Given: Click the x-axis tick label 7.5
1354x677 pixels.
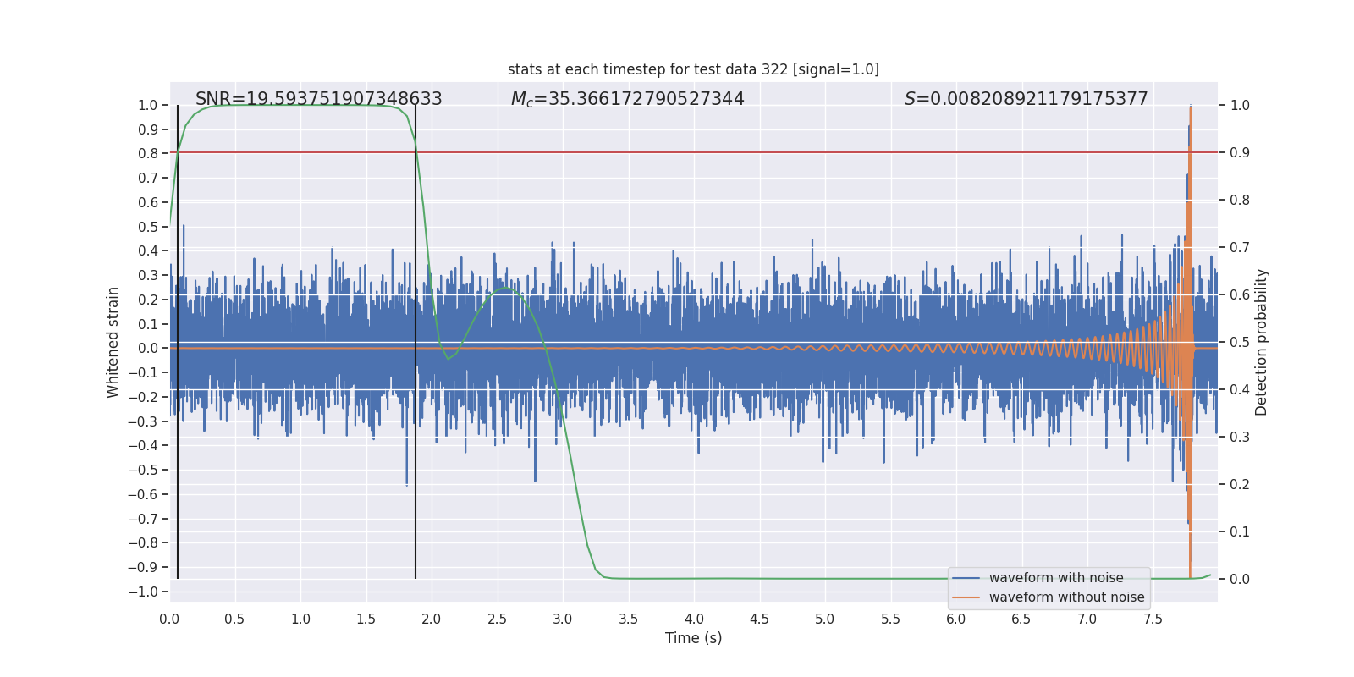Looking at the screenshot, I should 1153,619.
